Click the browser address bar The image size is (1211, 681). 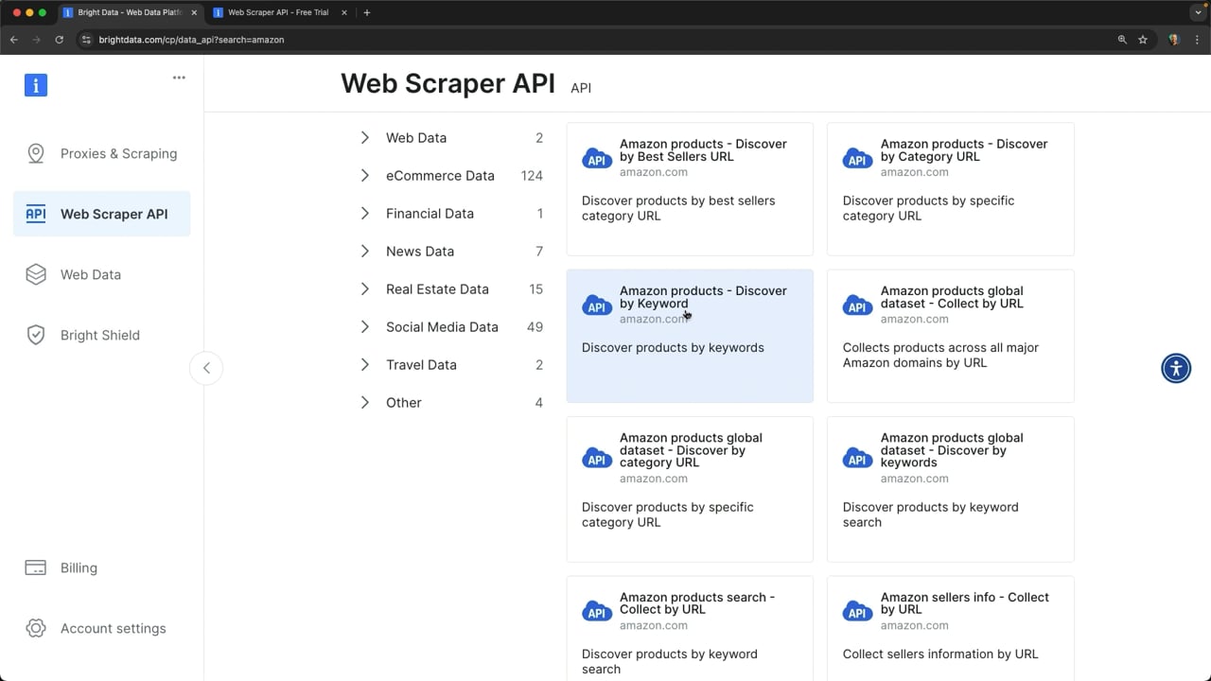[596, 40]
